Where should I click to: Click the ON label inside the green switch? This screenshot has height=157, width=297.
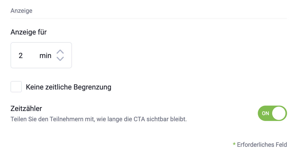pos(266,113)
